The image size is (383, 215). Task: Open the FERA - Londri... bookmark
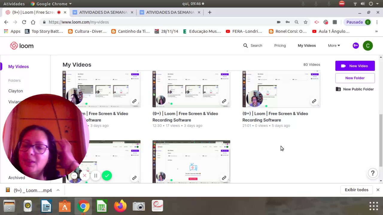point(244,31)
